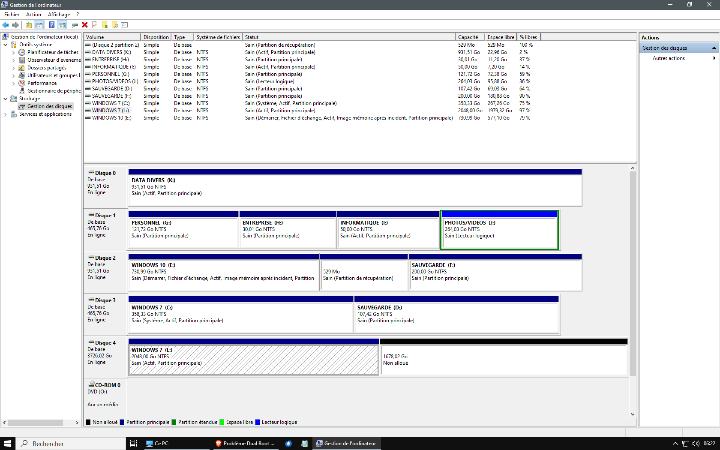Expand Planificateur de tâches node

click(14, 52)
